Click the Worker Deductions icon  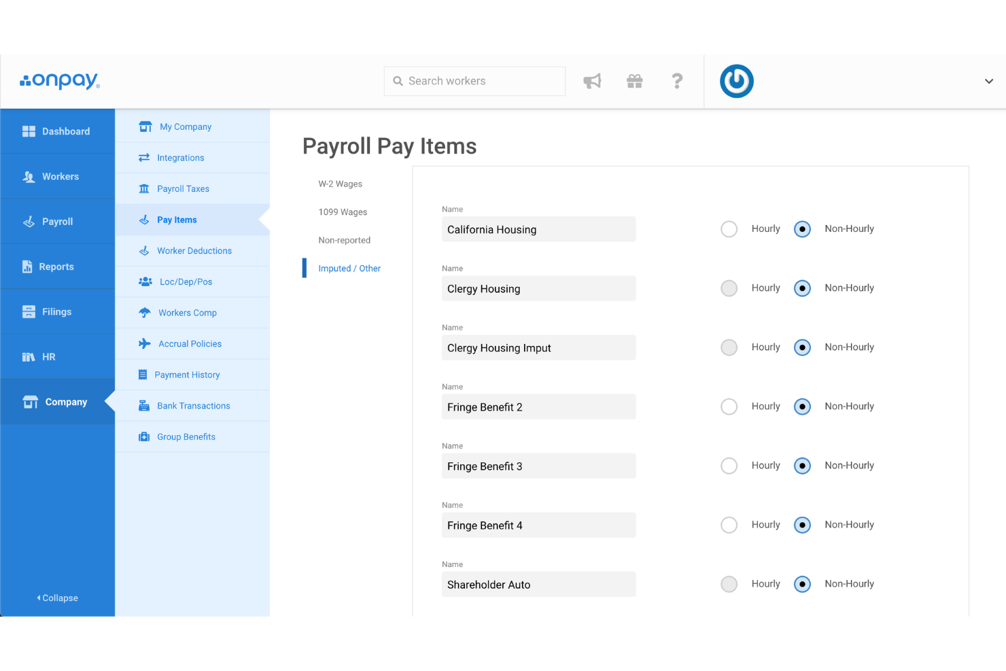point(144,251)
